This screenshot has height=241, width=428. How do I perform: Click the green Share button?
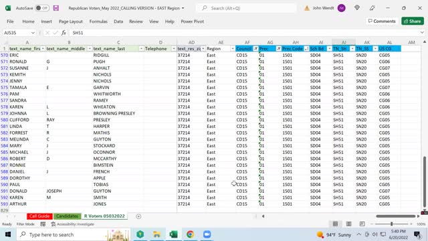tap(413, 21)
